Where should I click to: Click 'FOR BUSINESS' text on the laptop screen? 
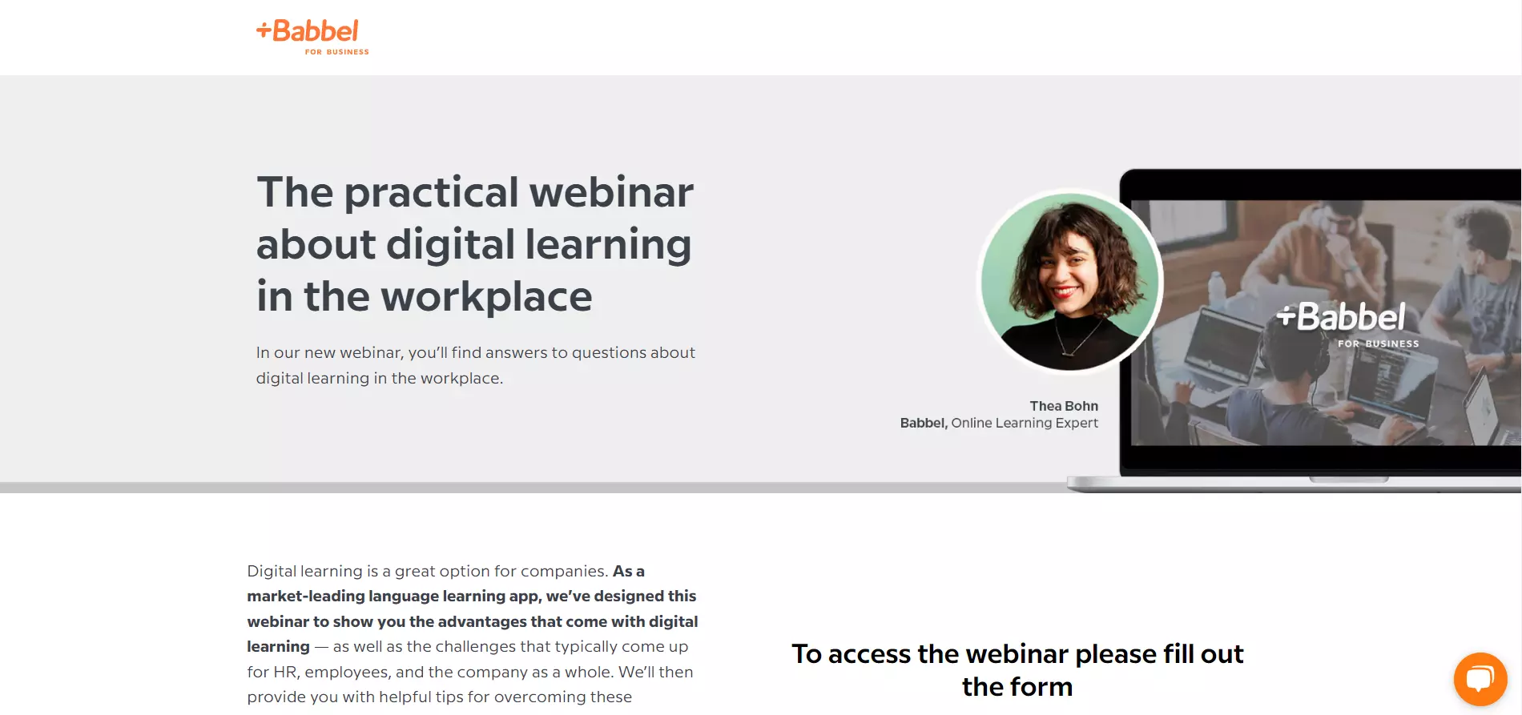coord(1378,344)
